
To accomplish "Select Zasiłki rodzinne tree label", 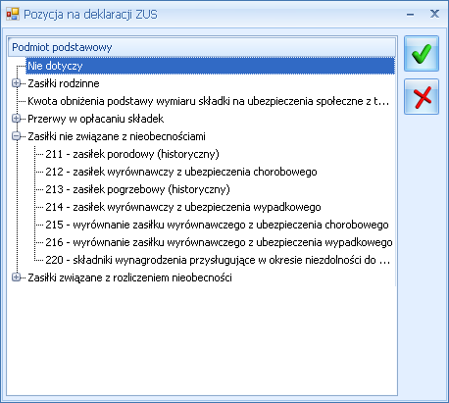I will click(x=64, y=83).
